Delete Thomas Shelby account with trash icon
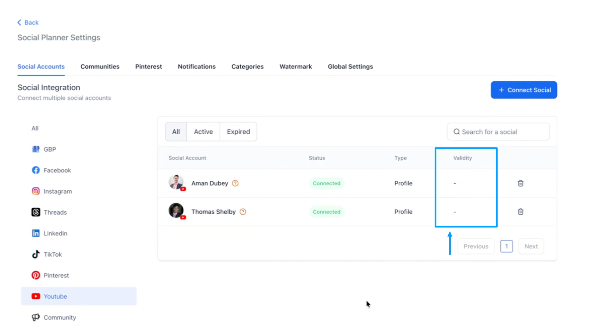Viewport: 602px width, 336px height. (520, 212)
